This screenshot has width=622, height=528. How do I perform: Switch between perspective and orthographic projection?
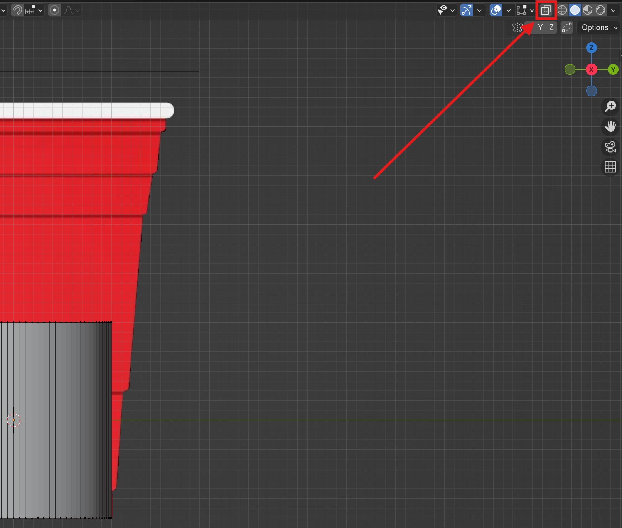[610, 167]
